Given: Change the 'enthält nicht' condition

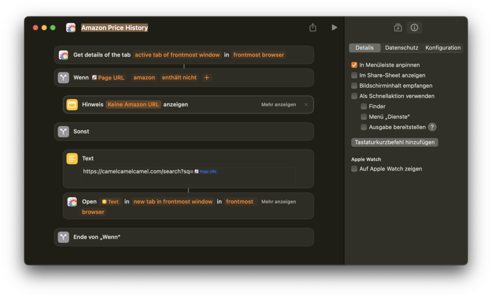Looking at the screenshot, I should (x=179, y=78).
